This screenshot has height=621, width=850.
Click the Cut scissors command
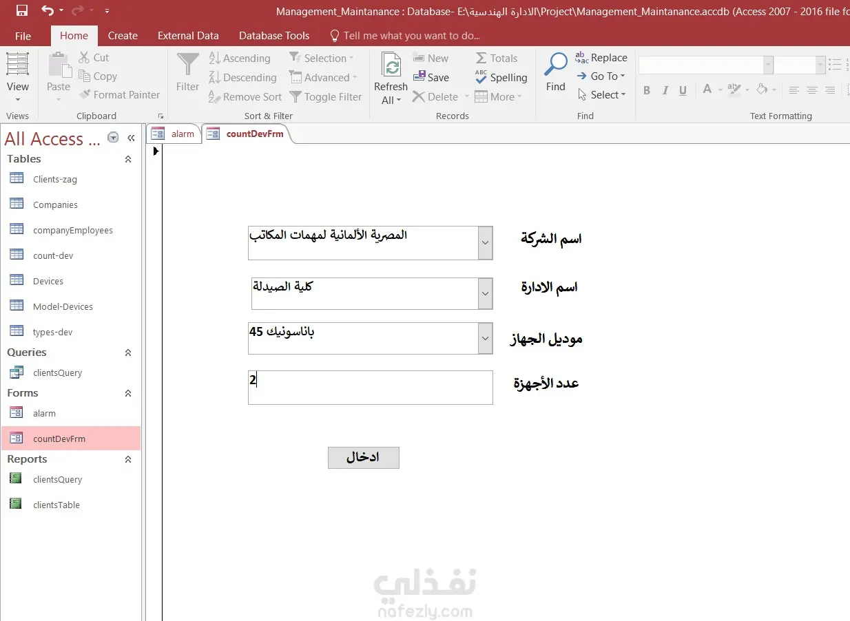click(94, 58)
